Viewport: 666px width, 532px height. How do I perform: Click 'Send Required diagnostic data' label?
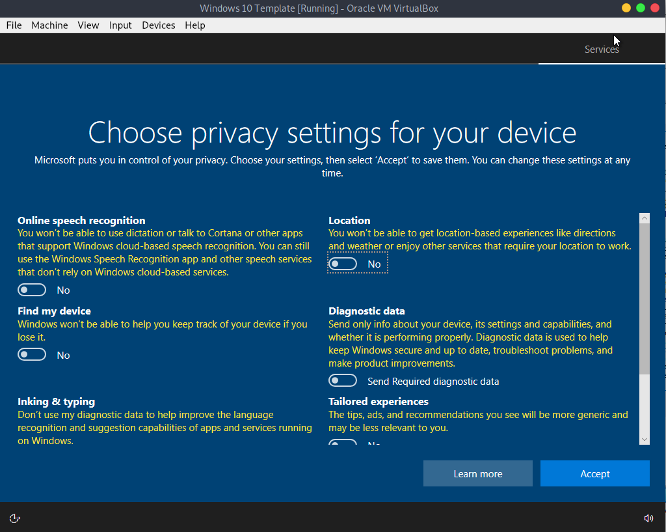pyautogui.click(x=433, y=382)
